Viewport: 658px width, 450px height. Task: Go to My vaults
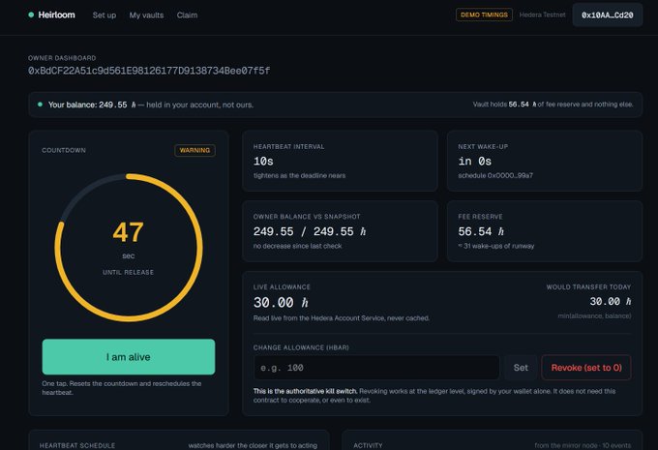(146, 15)
